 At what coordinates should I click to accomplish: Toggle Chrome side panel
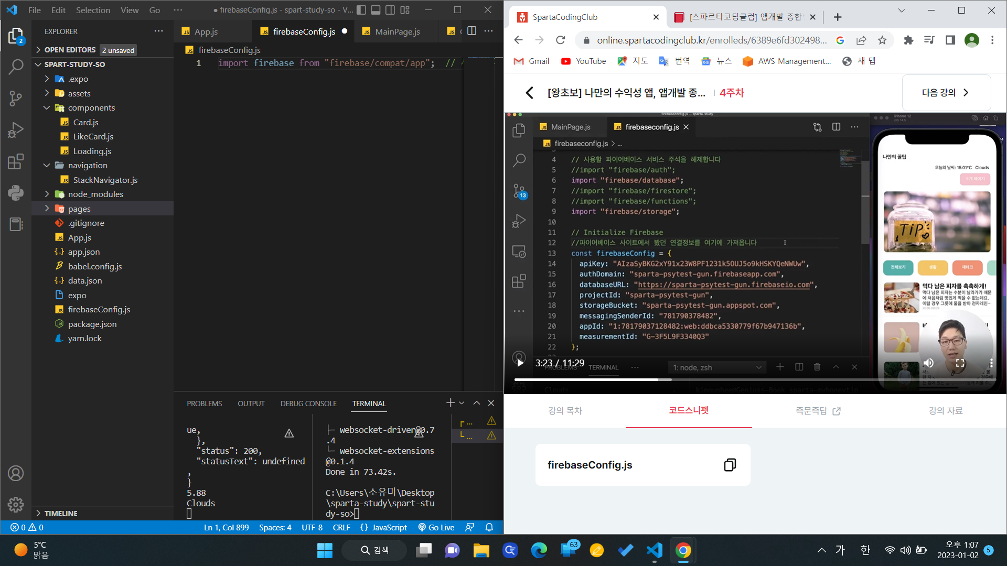pos(950,40)
